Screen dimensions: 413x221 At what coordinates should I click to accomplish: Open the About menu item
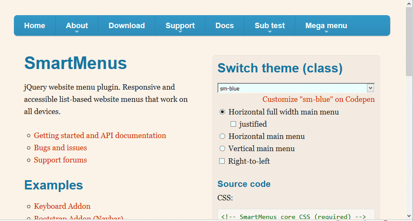(77, 25)
